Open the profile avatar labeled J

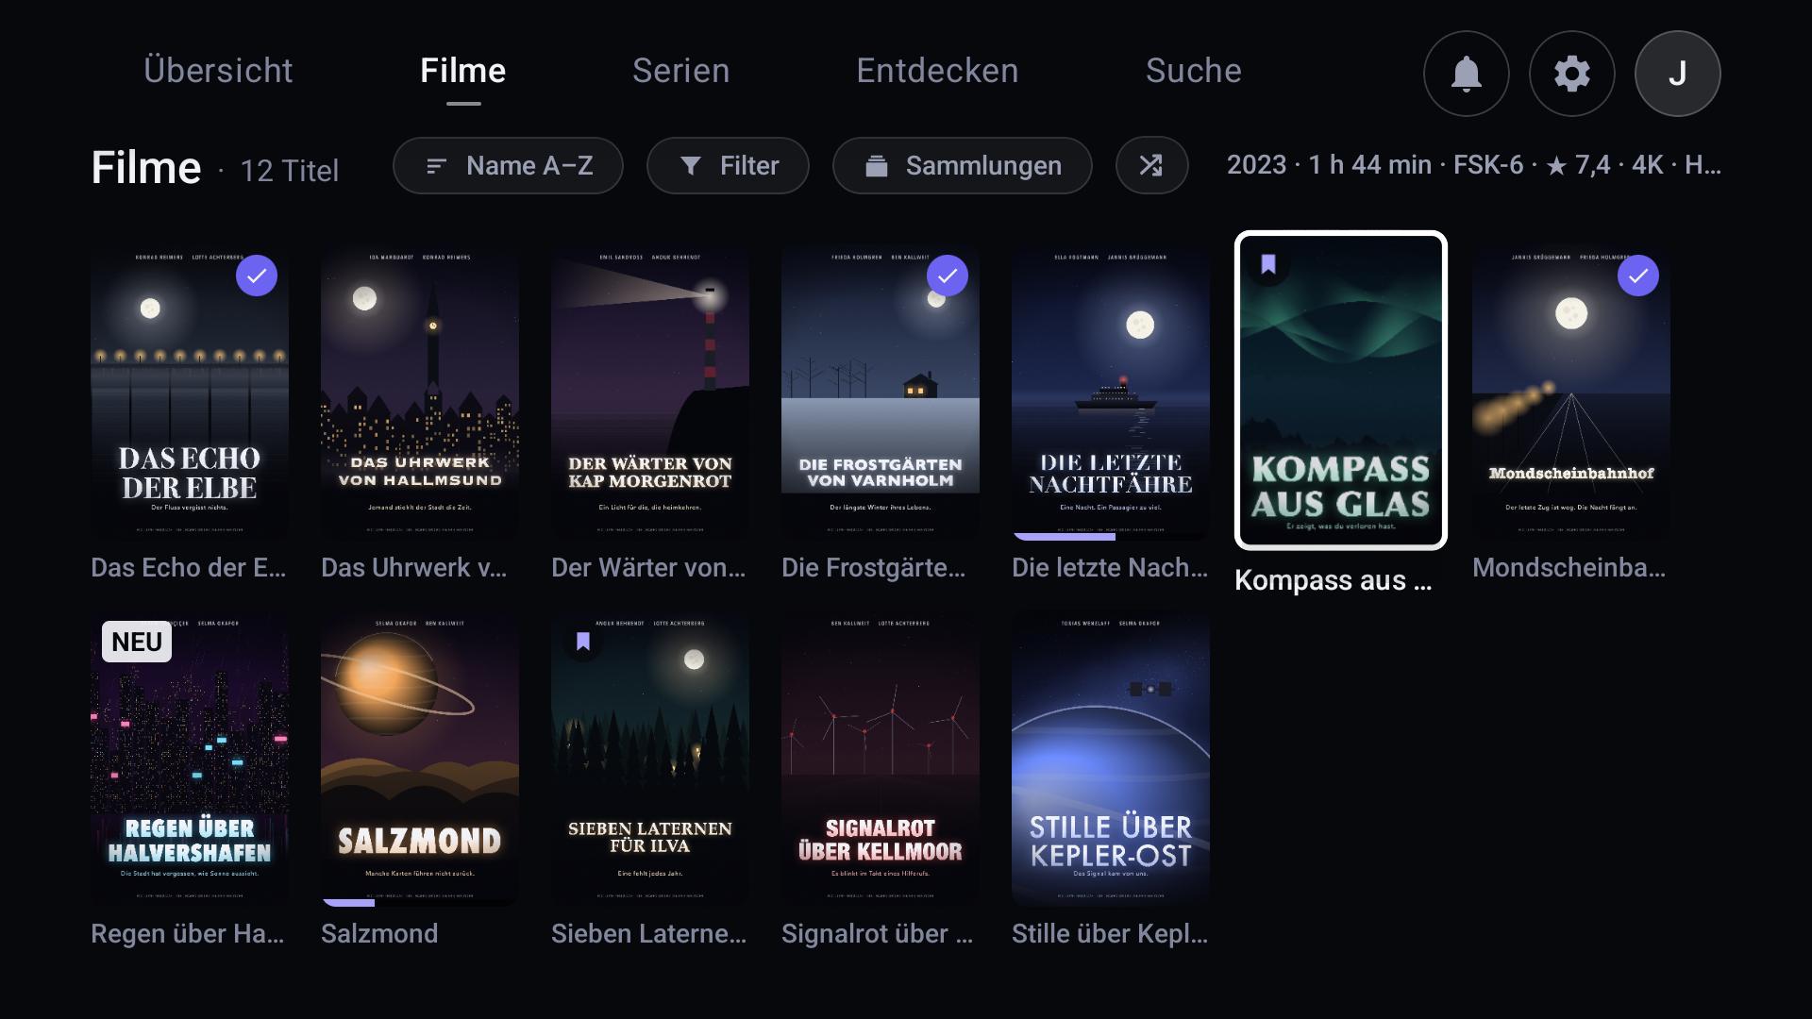point(1677,74)
